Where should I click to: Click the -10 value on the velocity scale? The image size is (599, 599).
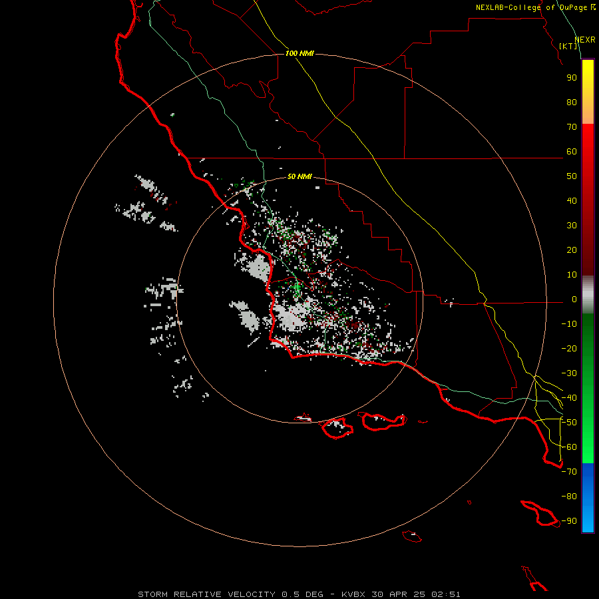click(569, 324)
